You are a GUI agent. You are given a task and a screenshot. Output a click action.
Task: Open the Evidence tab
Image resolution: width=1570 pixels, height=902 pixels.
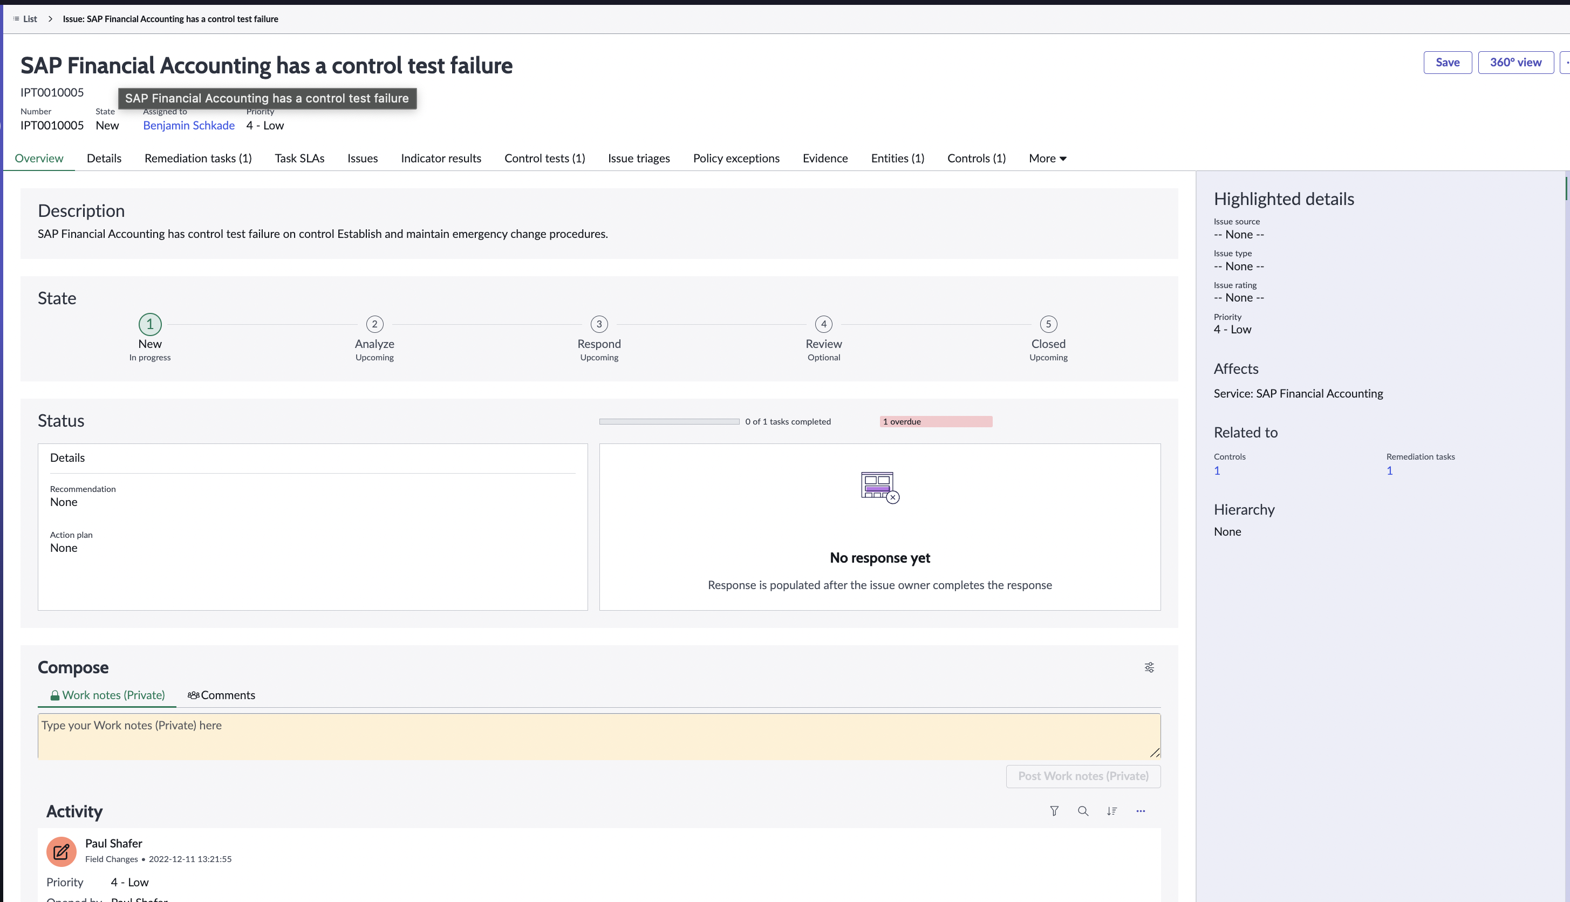point(825,158)
